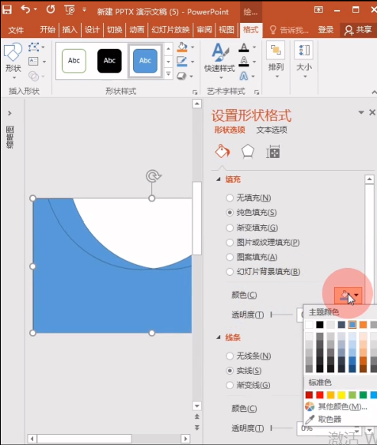Collapse the ribbon
Viewport: 377px width, 445px height.
pos(374,92)
